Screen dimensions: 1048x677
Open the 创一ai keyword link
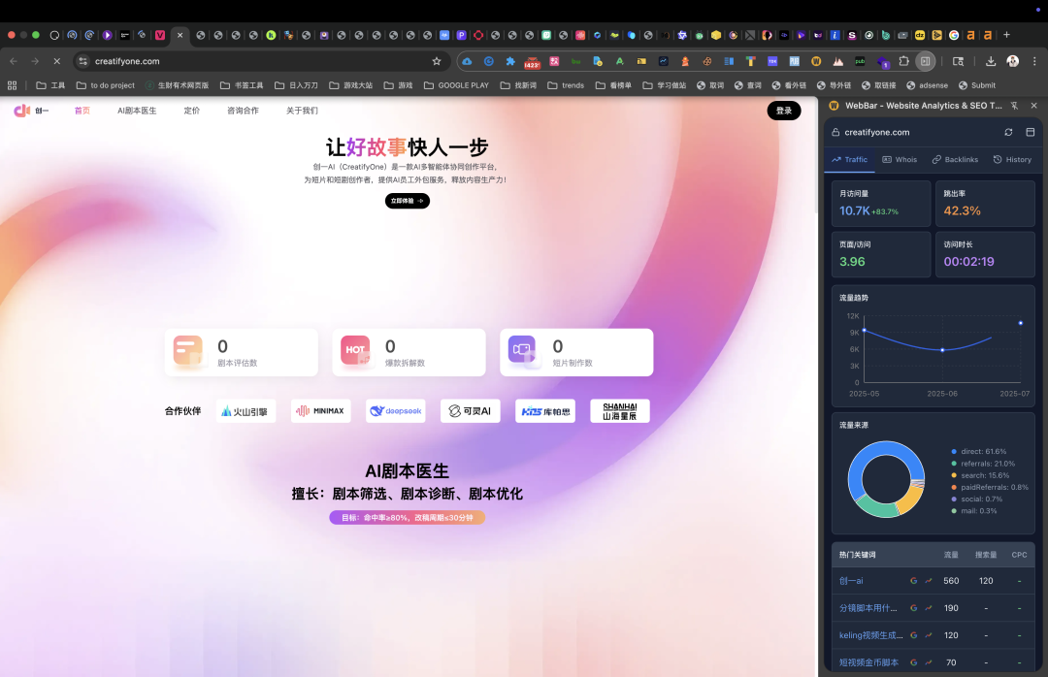pyautogui.click(x=851, y=581)
